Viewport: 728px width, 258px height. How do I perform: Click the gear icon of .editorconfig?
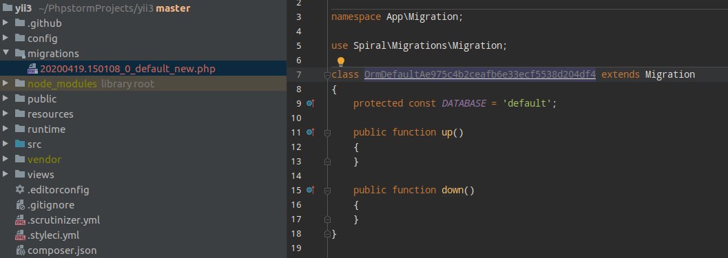(x=20, y=189)
